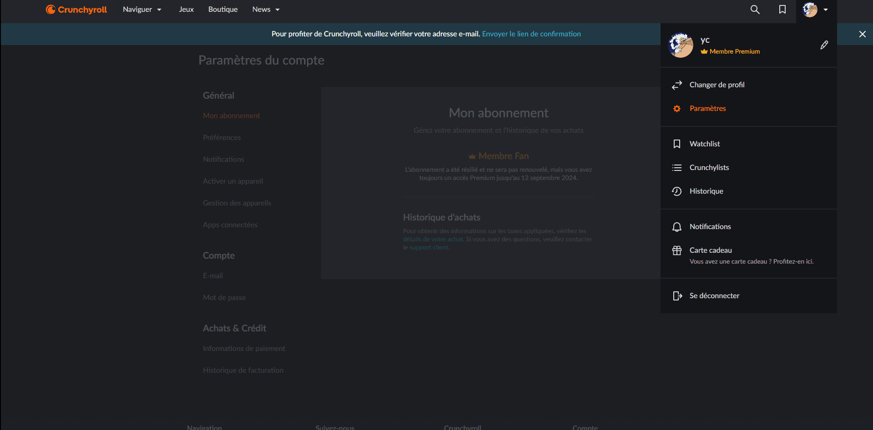Open Historique de facturation
This screenshot has height=430, width=873.
click(243, 370)
